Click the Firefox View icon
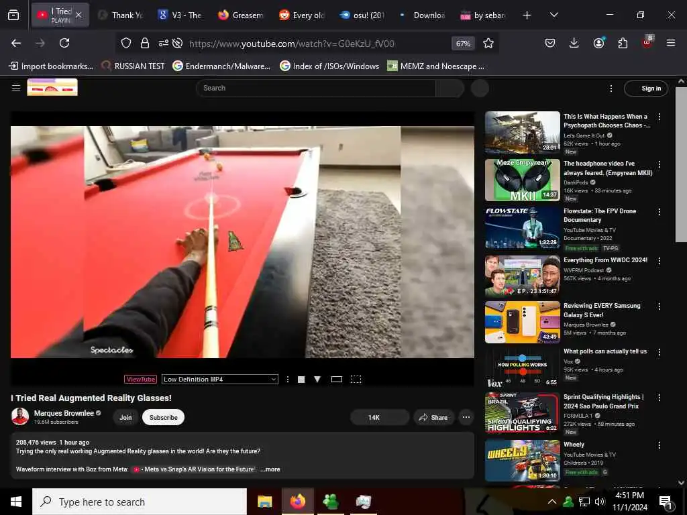Viewport: 687px width, 515px height. point(13,15)
